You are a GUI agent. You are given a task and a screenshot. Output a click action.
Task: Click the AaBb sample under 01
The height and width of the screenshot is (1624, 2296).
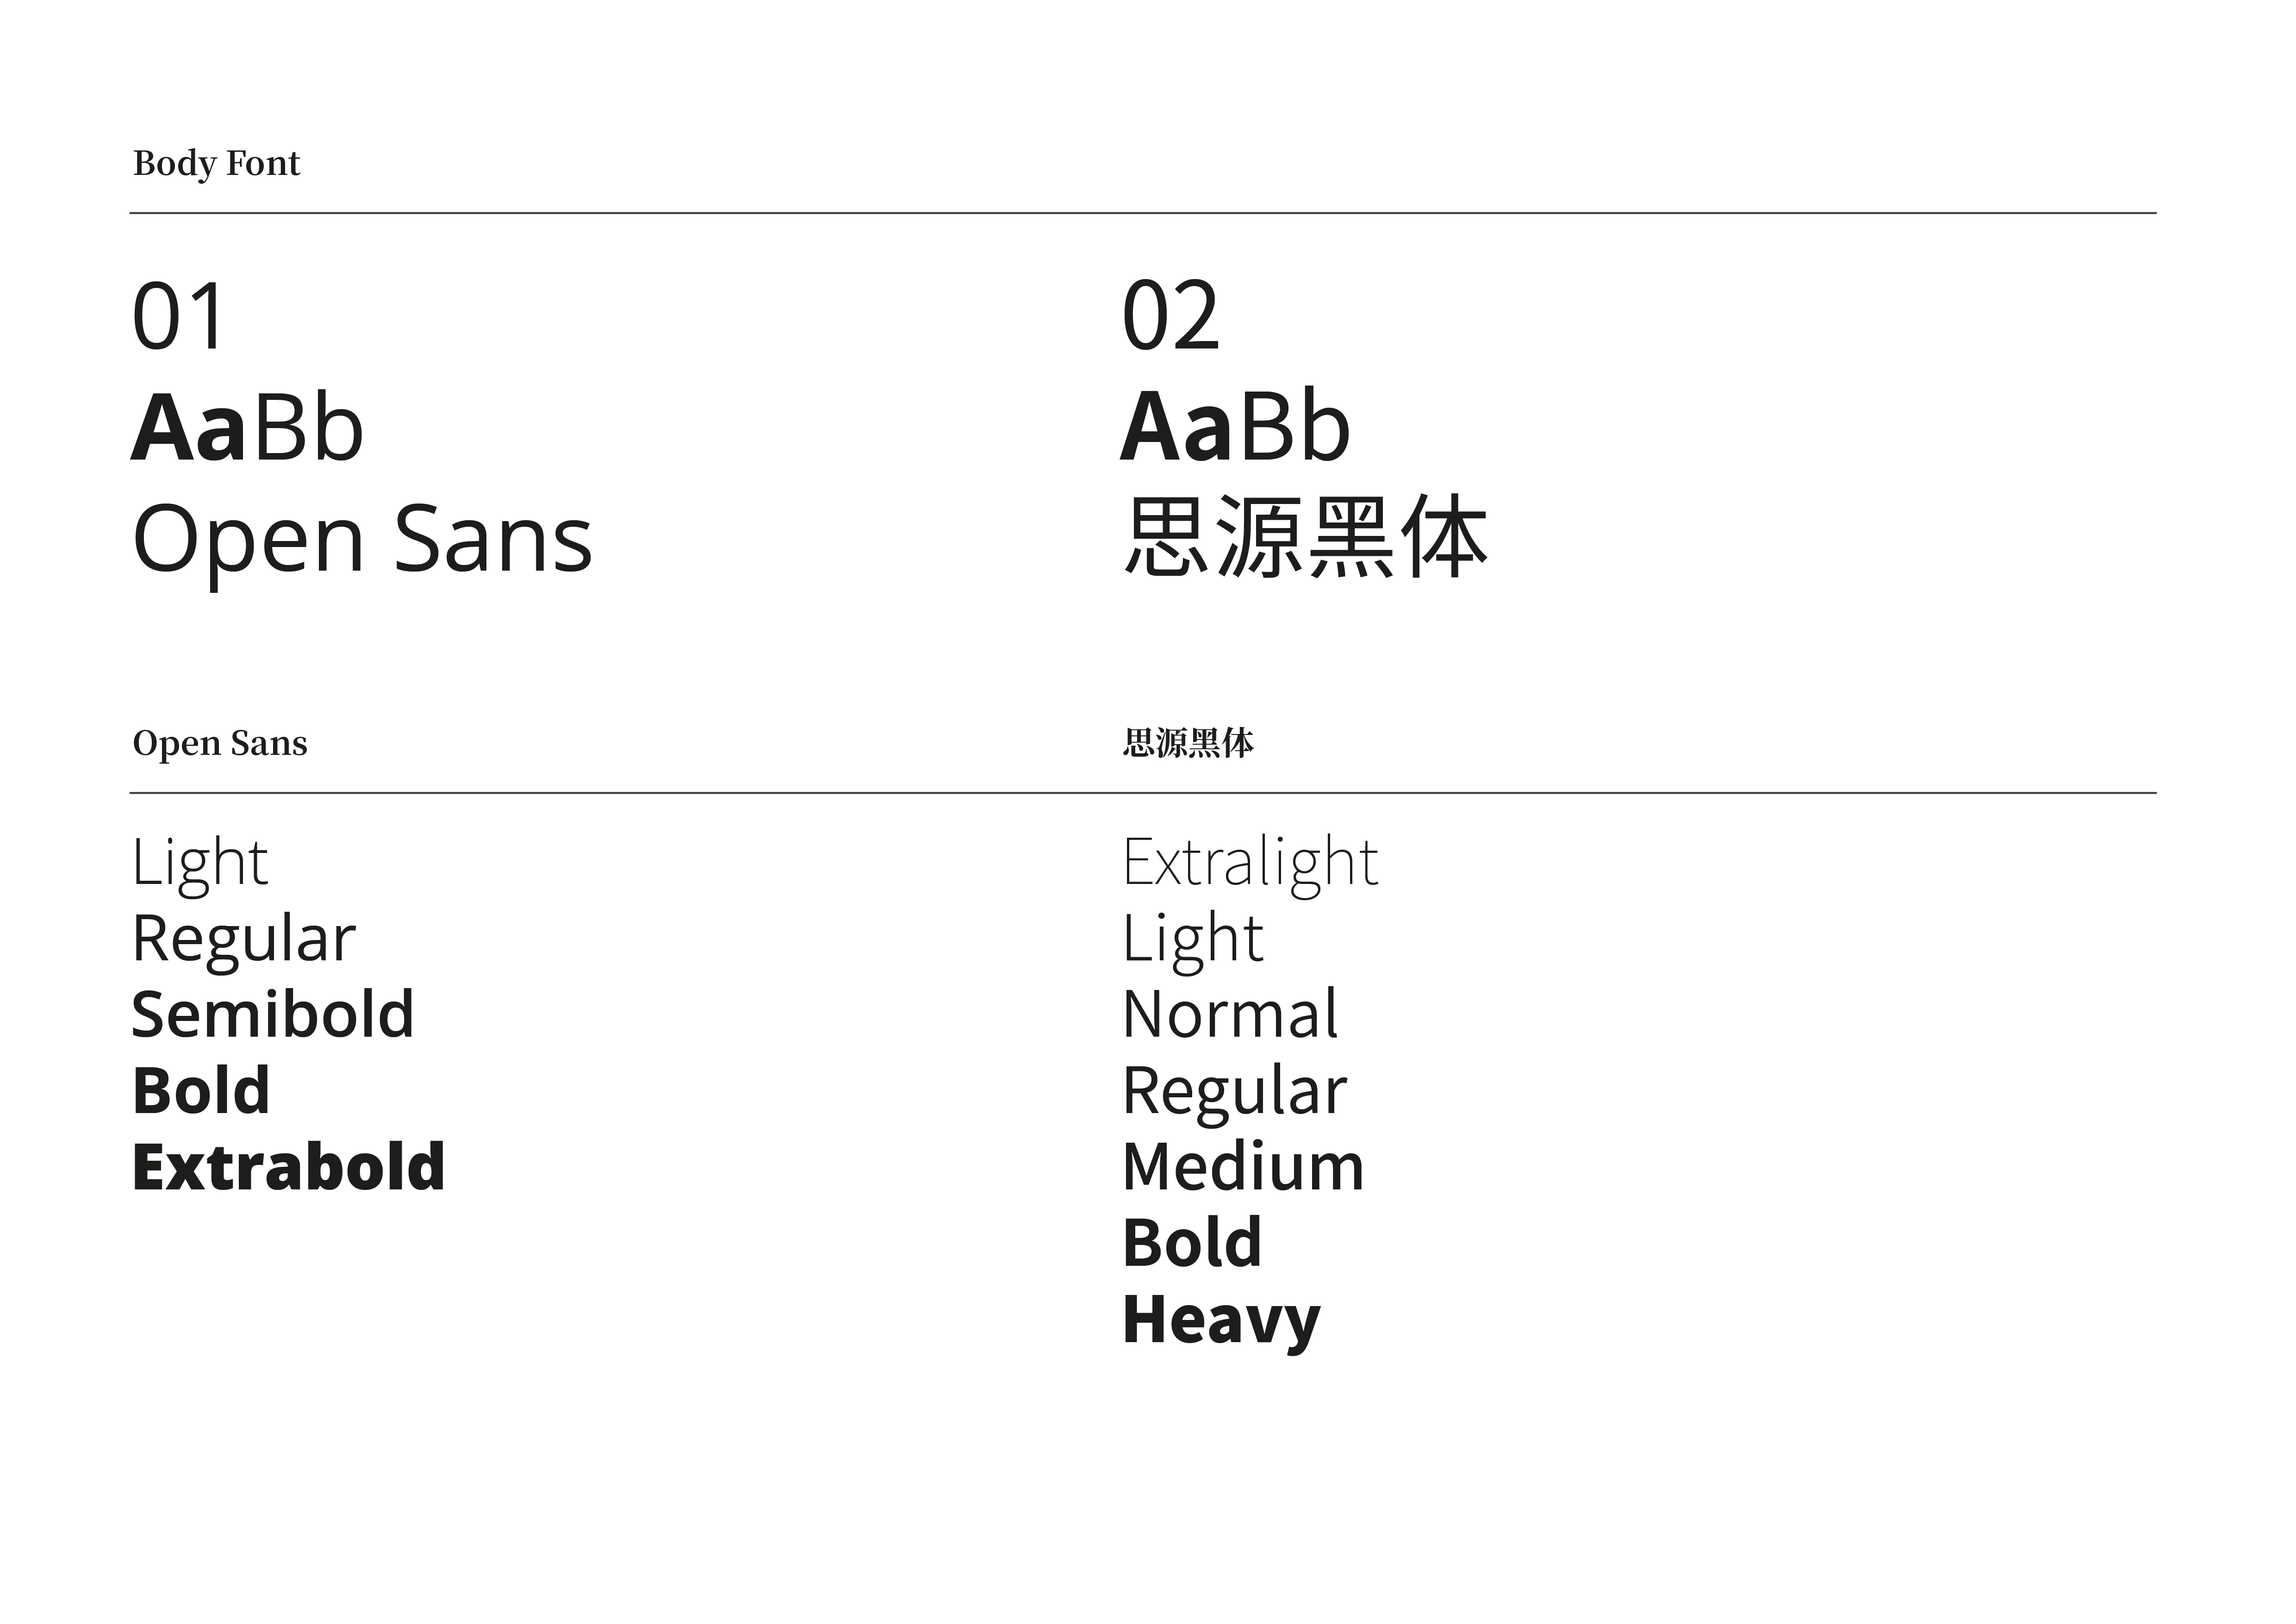(247, 428)
